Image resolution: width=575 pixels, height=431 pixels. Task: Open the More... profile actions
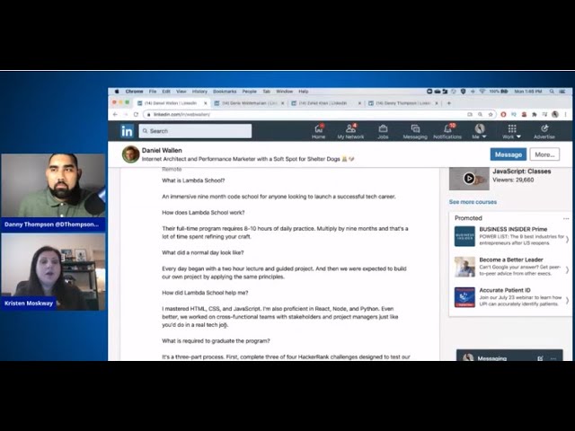544,154
